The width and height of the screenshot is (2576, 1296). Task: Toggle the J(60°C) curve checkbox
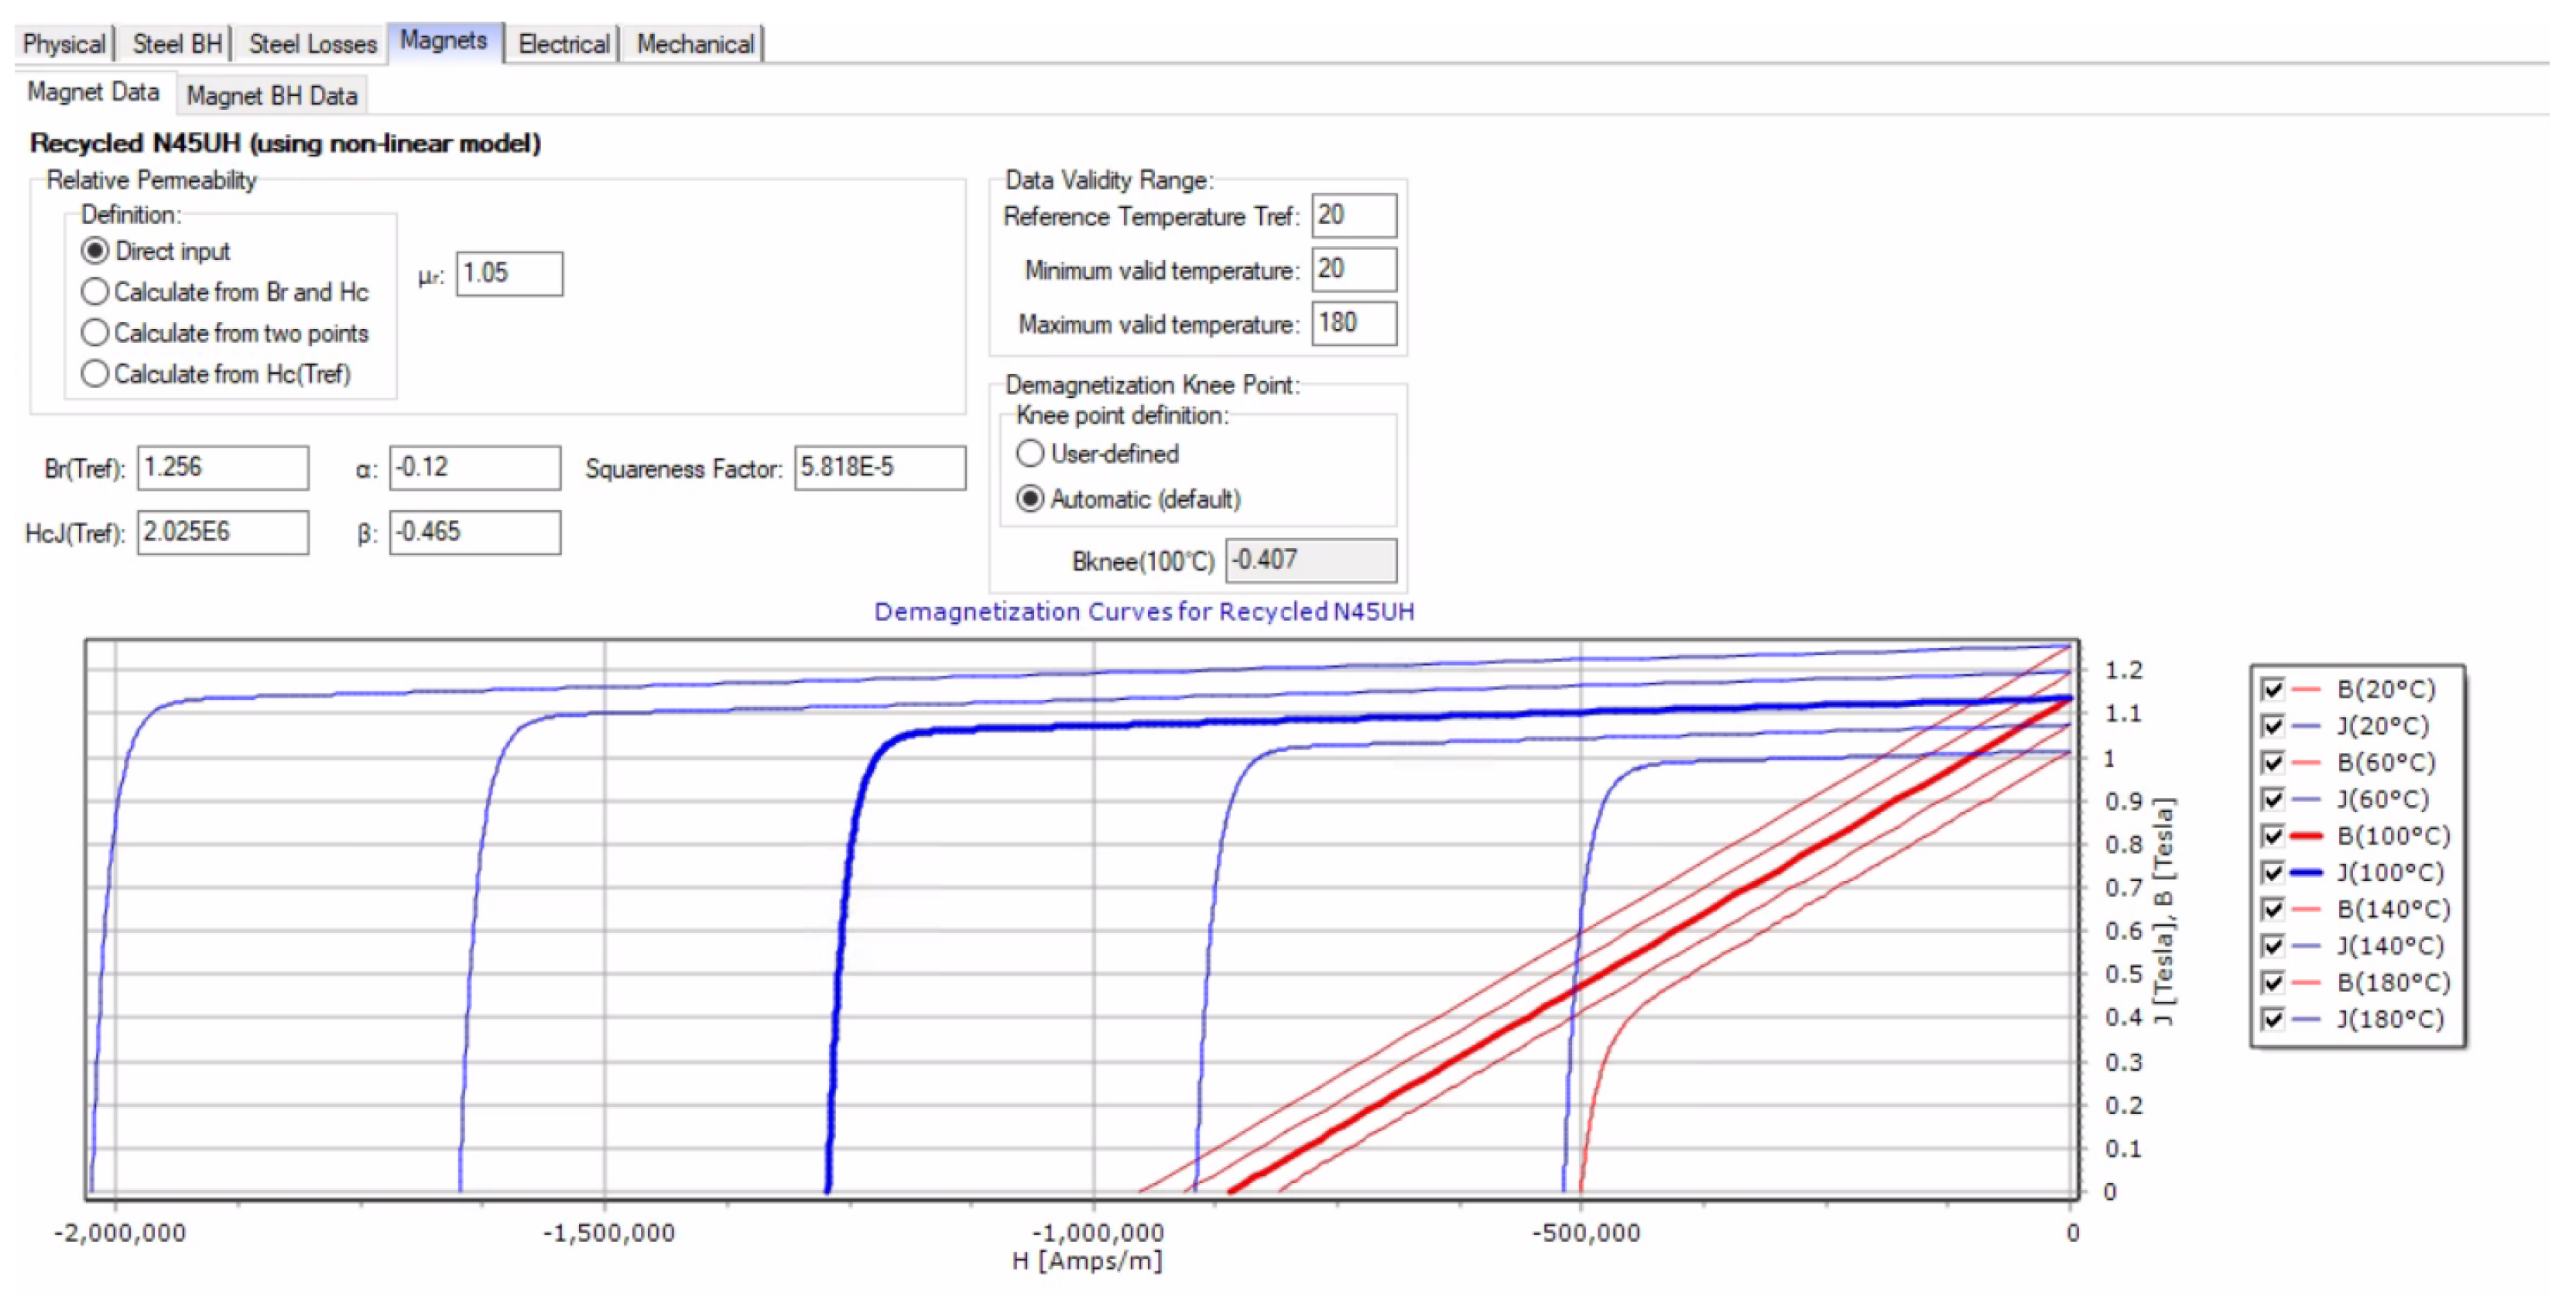coord(2272,799)
